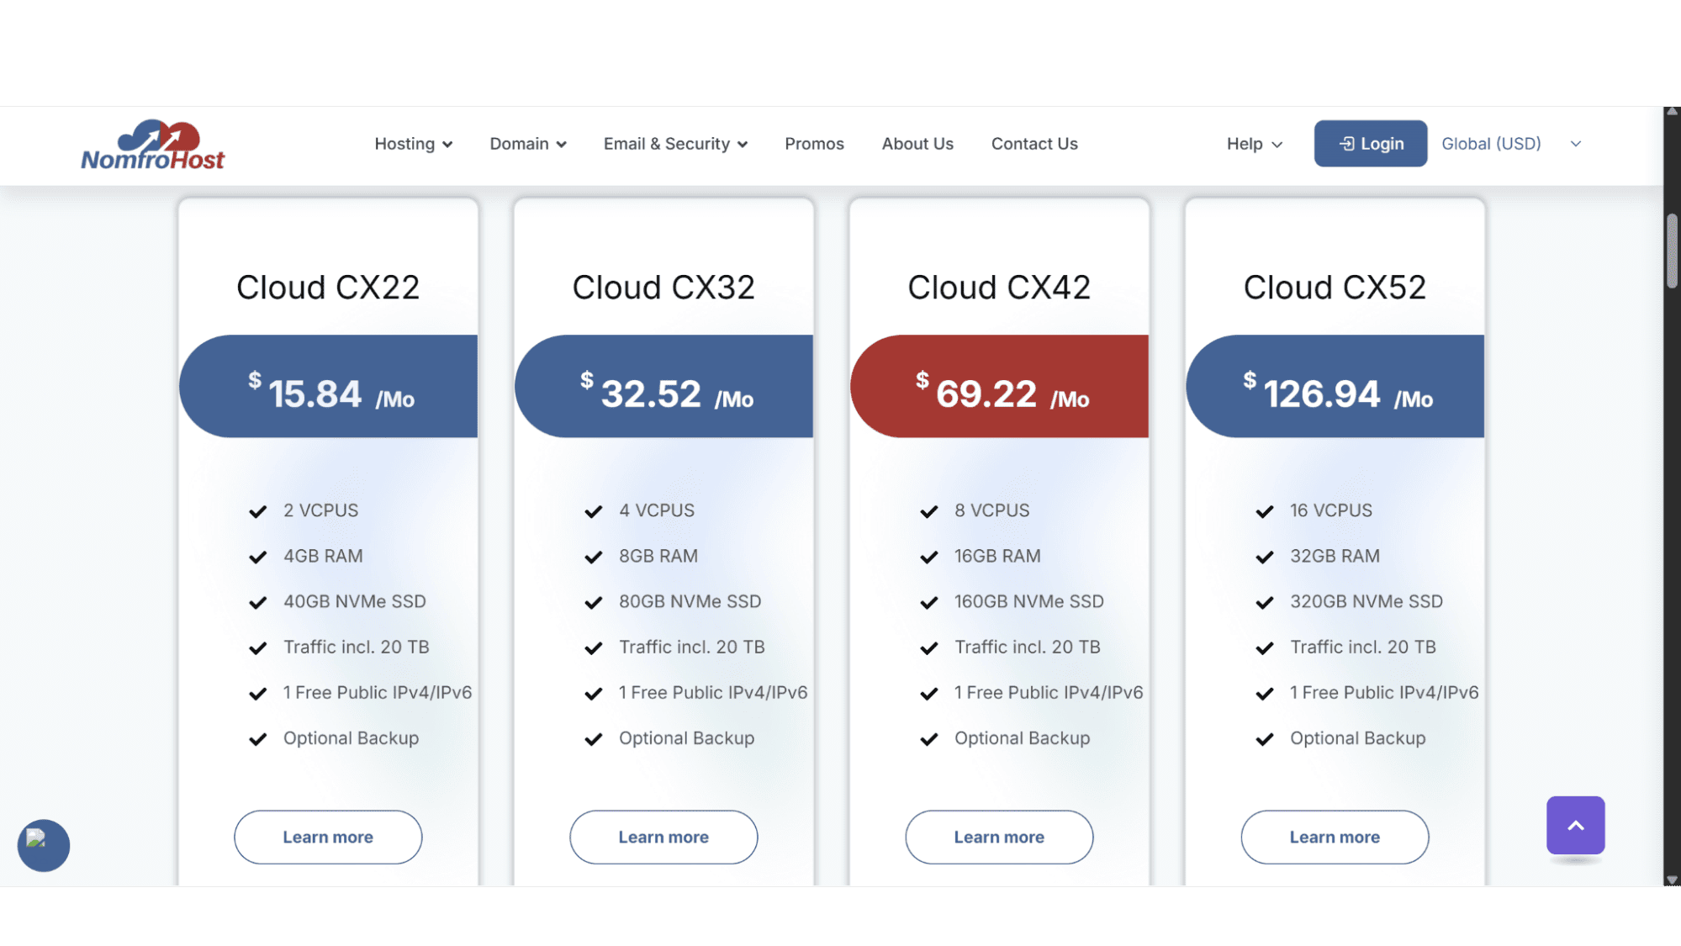The image size is (1681, 946).
Task: Click the 4 VCPUS feature text
Action: (657, 510)
